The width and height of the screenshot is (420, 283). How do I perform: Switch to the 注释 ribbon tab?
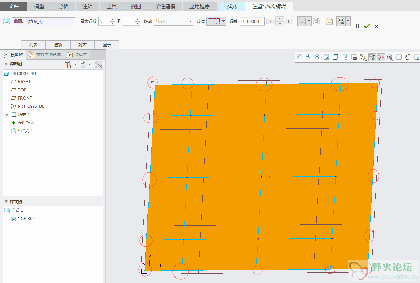click(88, 6)
